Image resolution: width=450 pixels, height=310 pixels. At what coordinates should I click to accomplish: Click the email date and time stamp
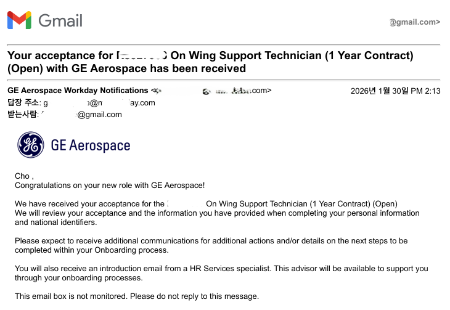click(x=395, y=91)
